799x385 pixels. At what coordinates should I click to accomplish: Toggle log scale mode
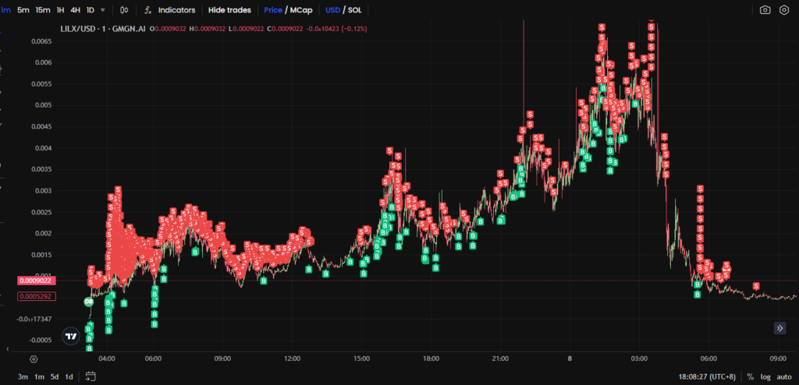(x=765, y=376)
